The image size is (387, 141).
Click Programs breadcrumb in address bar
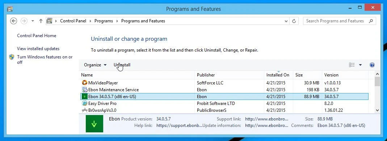104,21
